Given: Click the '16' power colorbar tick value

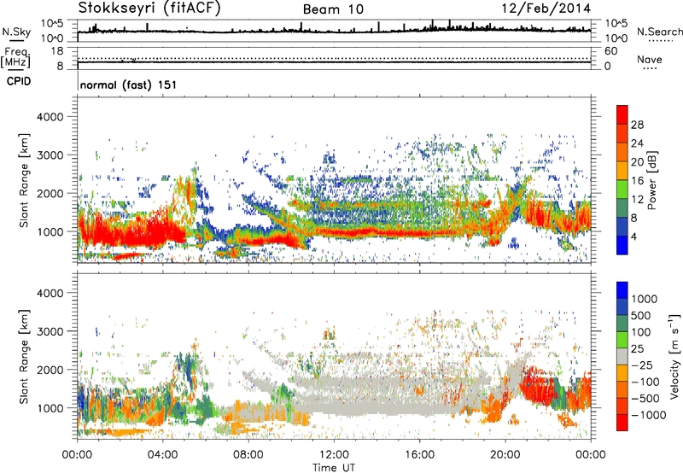Looking at the screenshot, I should 637,181.
